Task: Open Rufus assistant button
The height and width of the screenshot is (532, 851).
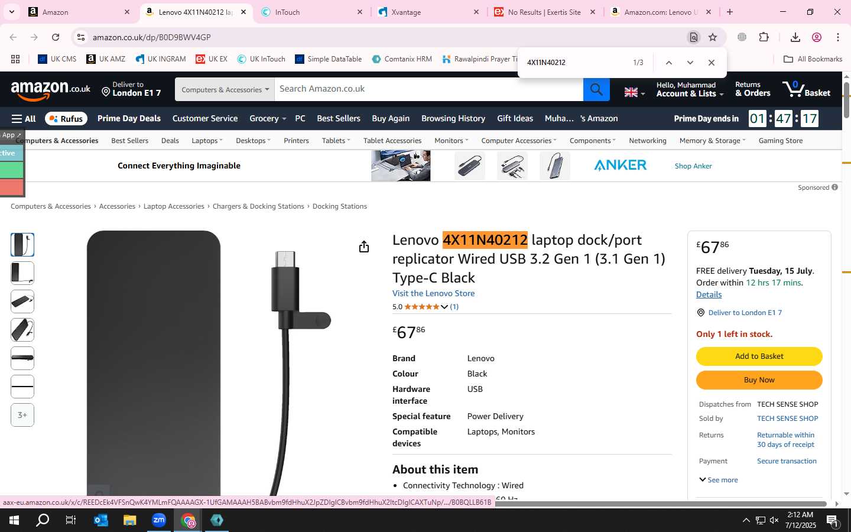Action: [66, 118]
